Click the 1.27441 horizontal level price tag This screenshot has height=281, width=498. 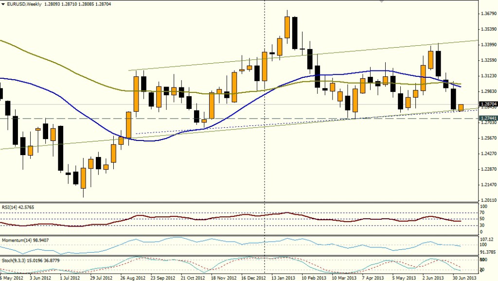pos(488,118)
